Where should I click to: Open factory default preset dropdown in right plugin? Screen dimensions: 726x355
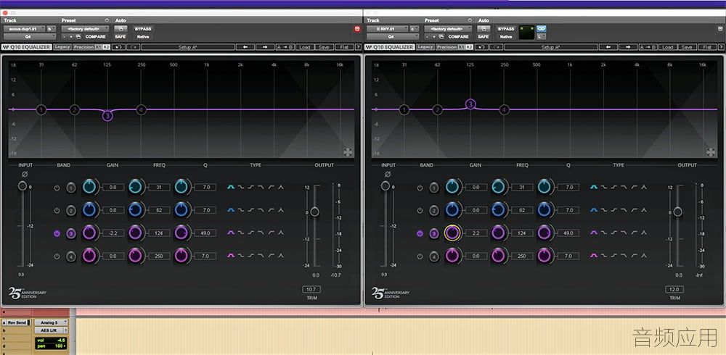[448, 29]
